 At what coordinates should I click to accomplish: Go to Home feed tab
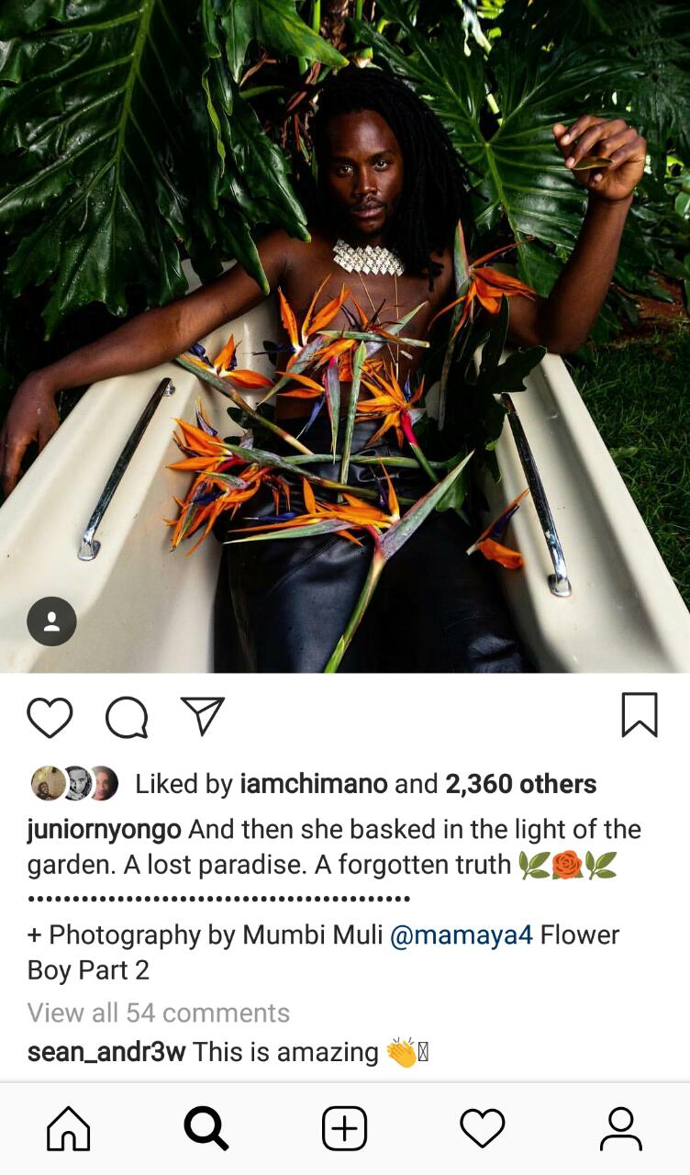coord(69,1128)
